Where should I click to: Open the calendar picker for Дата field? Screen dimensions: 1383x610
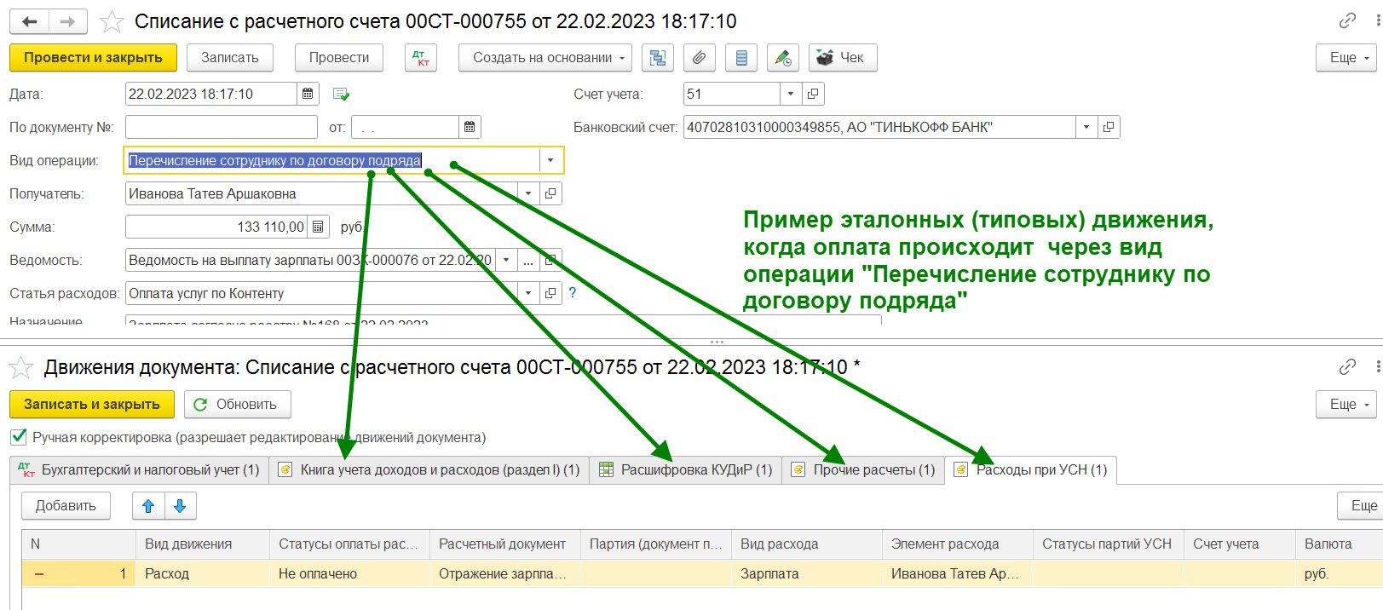pyautogui.click(x=308, y=94)
